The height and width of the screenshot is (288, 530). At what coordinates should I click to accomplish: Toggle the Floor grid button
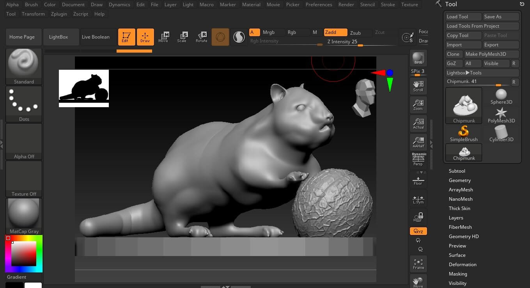(x=418, y=180)
